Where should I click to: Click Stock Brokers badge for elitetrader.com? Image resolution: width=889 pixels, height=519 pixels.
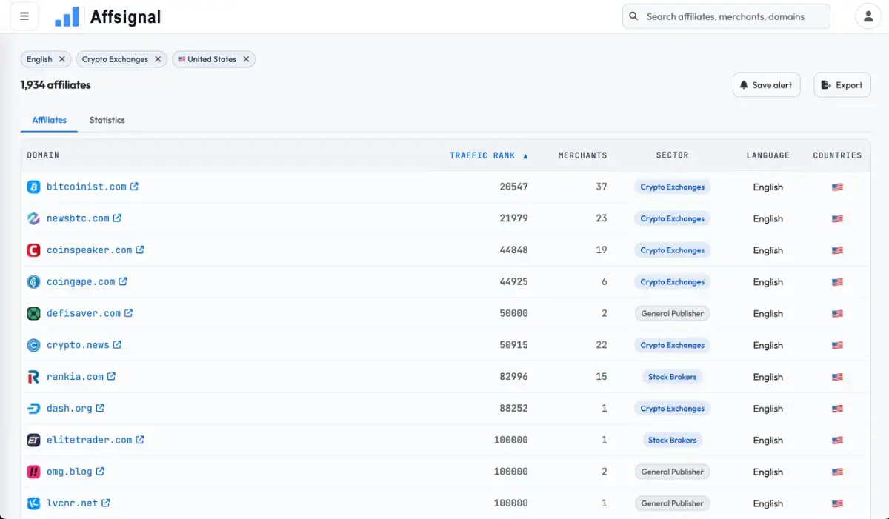point(672,440)
